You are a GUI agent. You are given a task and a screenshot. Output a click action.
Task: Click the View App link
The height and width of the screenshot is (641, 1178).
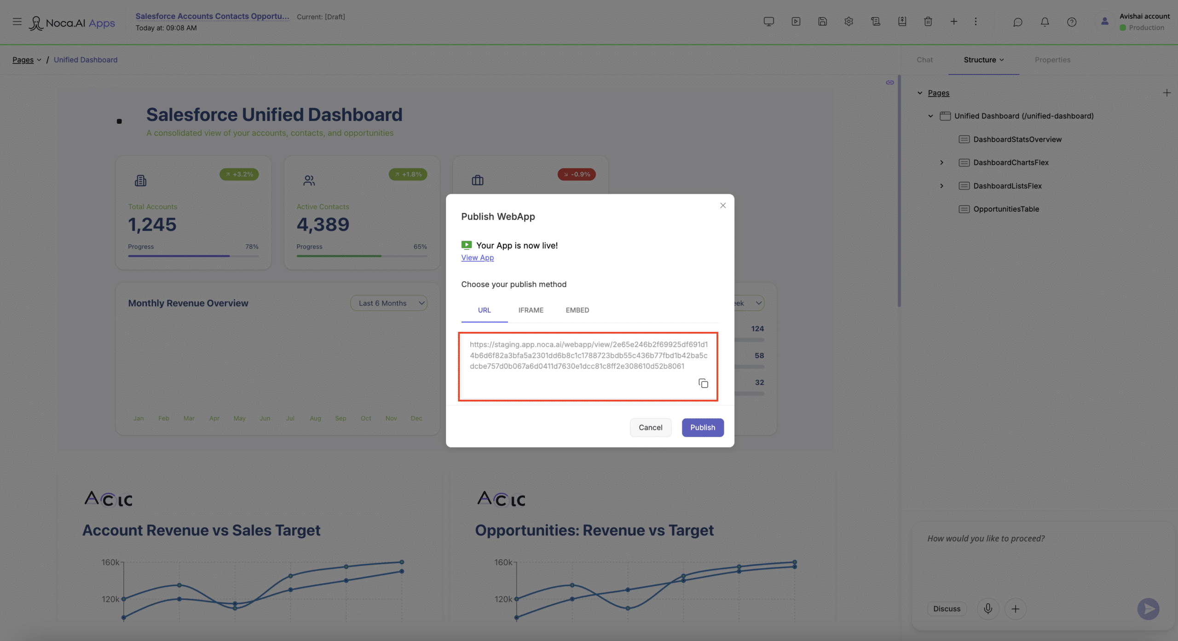click(x=477, y=258)
